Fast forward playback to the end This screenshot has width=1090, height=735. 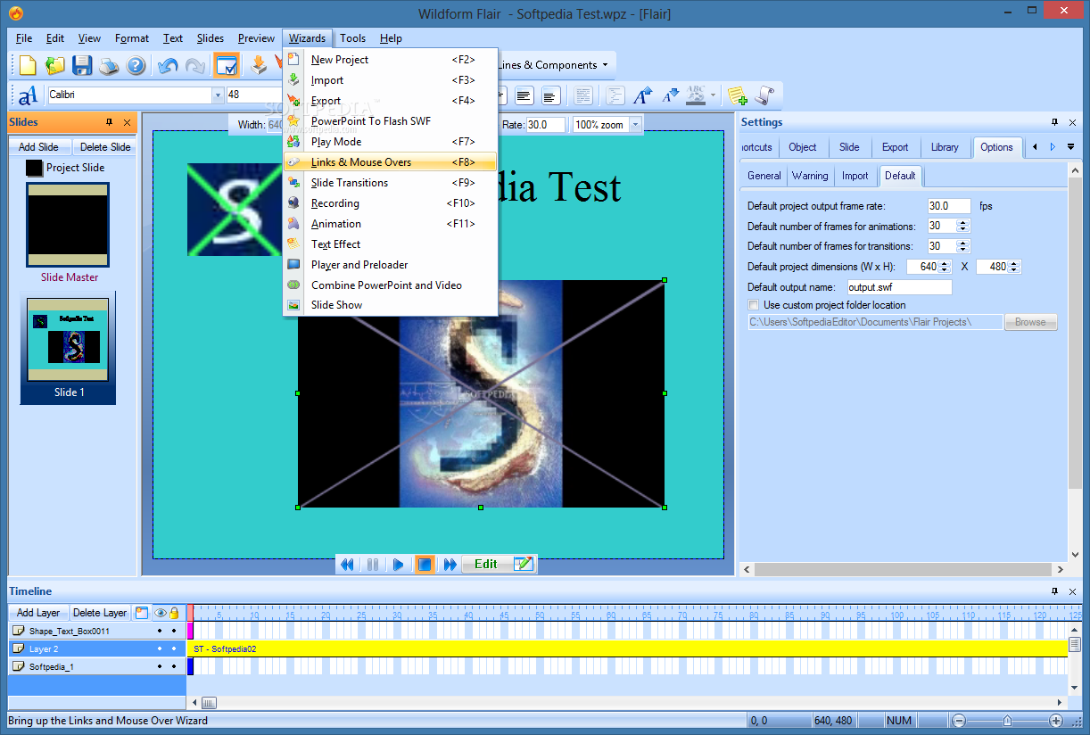pyautogui.click(x=450, y=564)
